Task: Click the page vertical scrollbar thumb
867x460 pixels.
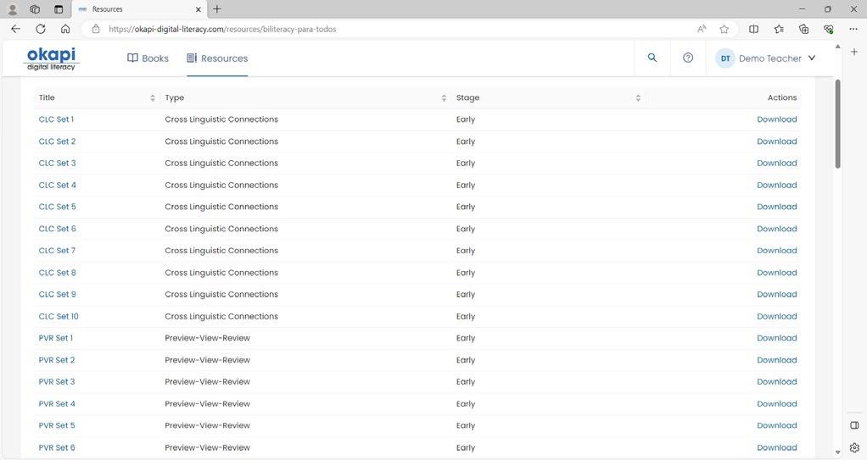Action: point(837,124)
